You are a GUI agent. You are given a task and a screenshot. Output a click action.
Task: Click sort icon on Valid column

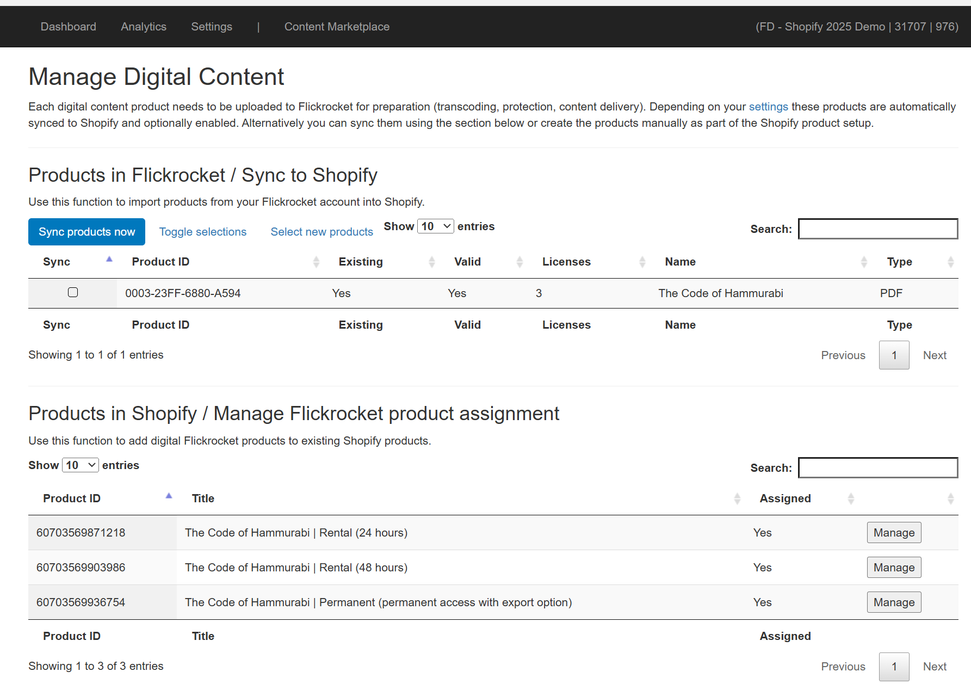[519, 262]
